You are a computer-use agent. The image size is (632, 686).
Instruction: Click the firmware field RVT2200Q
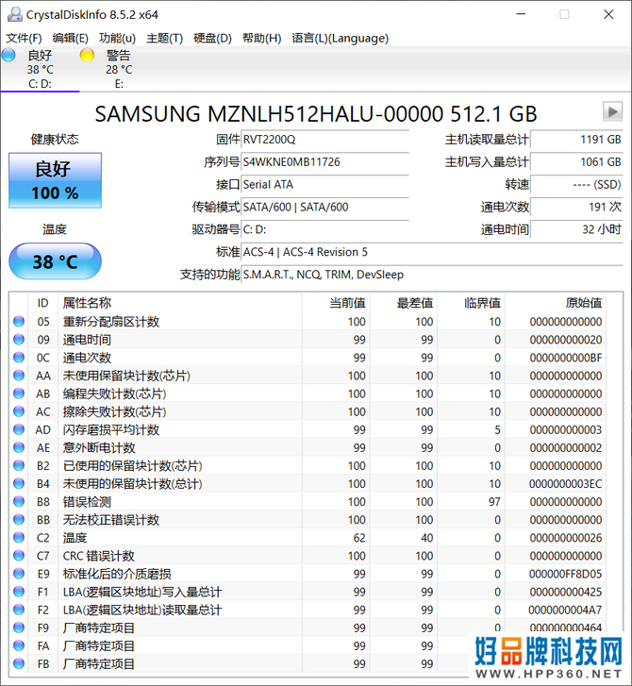coord(325,140)
